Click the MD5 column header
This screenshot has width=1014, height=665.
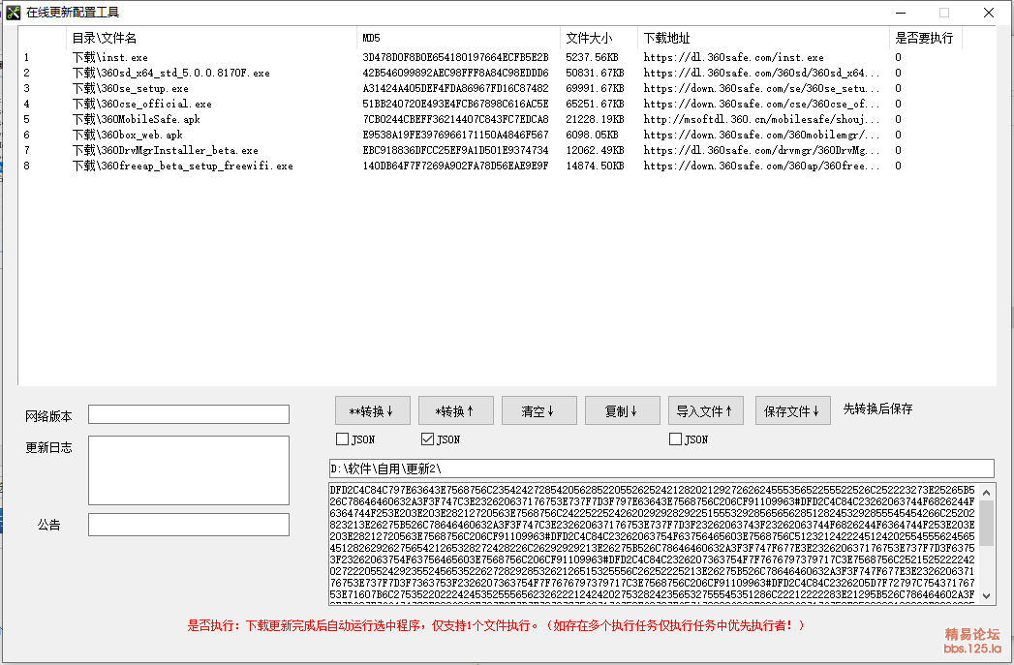click(x=458, y=38)
